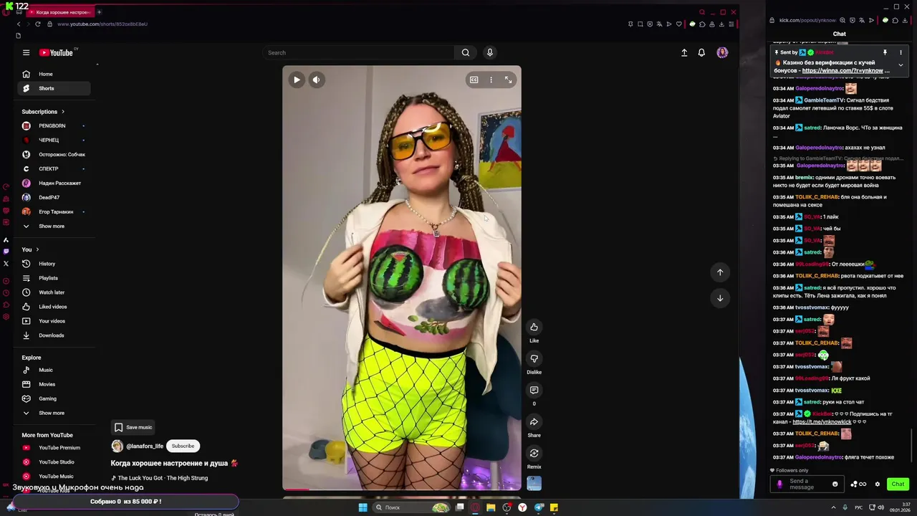Open Watch later list

click(54, 292)
